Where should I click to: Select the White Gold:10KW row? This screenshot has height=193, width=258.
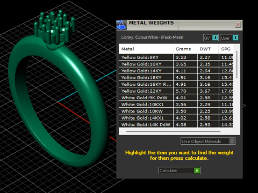coord(176,111)
